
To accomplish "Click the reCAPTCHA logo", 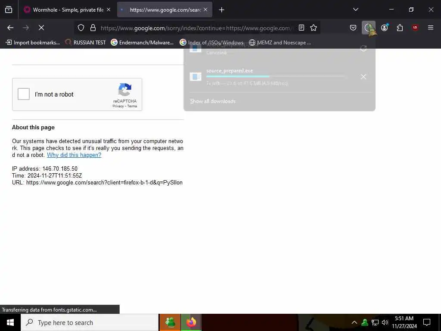I will click(125, 90).
